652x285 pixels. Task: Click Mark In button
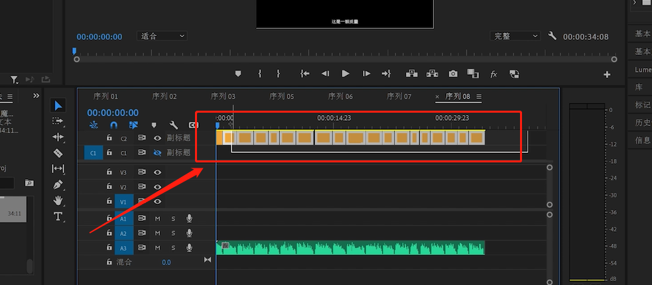(x=260, y=74)
